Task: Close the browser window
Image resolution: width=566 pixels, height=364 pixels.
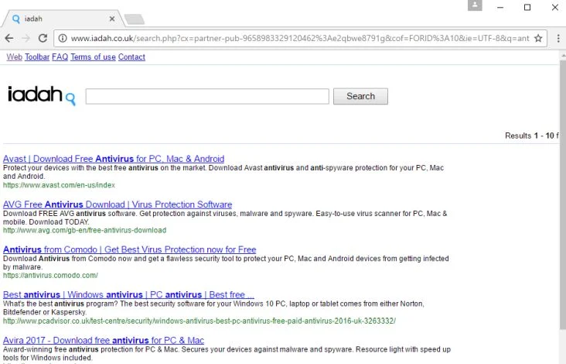Action: 555,7
